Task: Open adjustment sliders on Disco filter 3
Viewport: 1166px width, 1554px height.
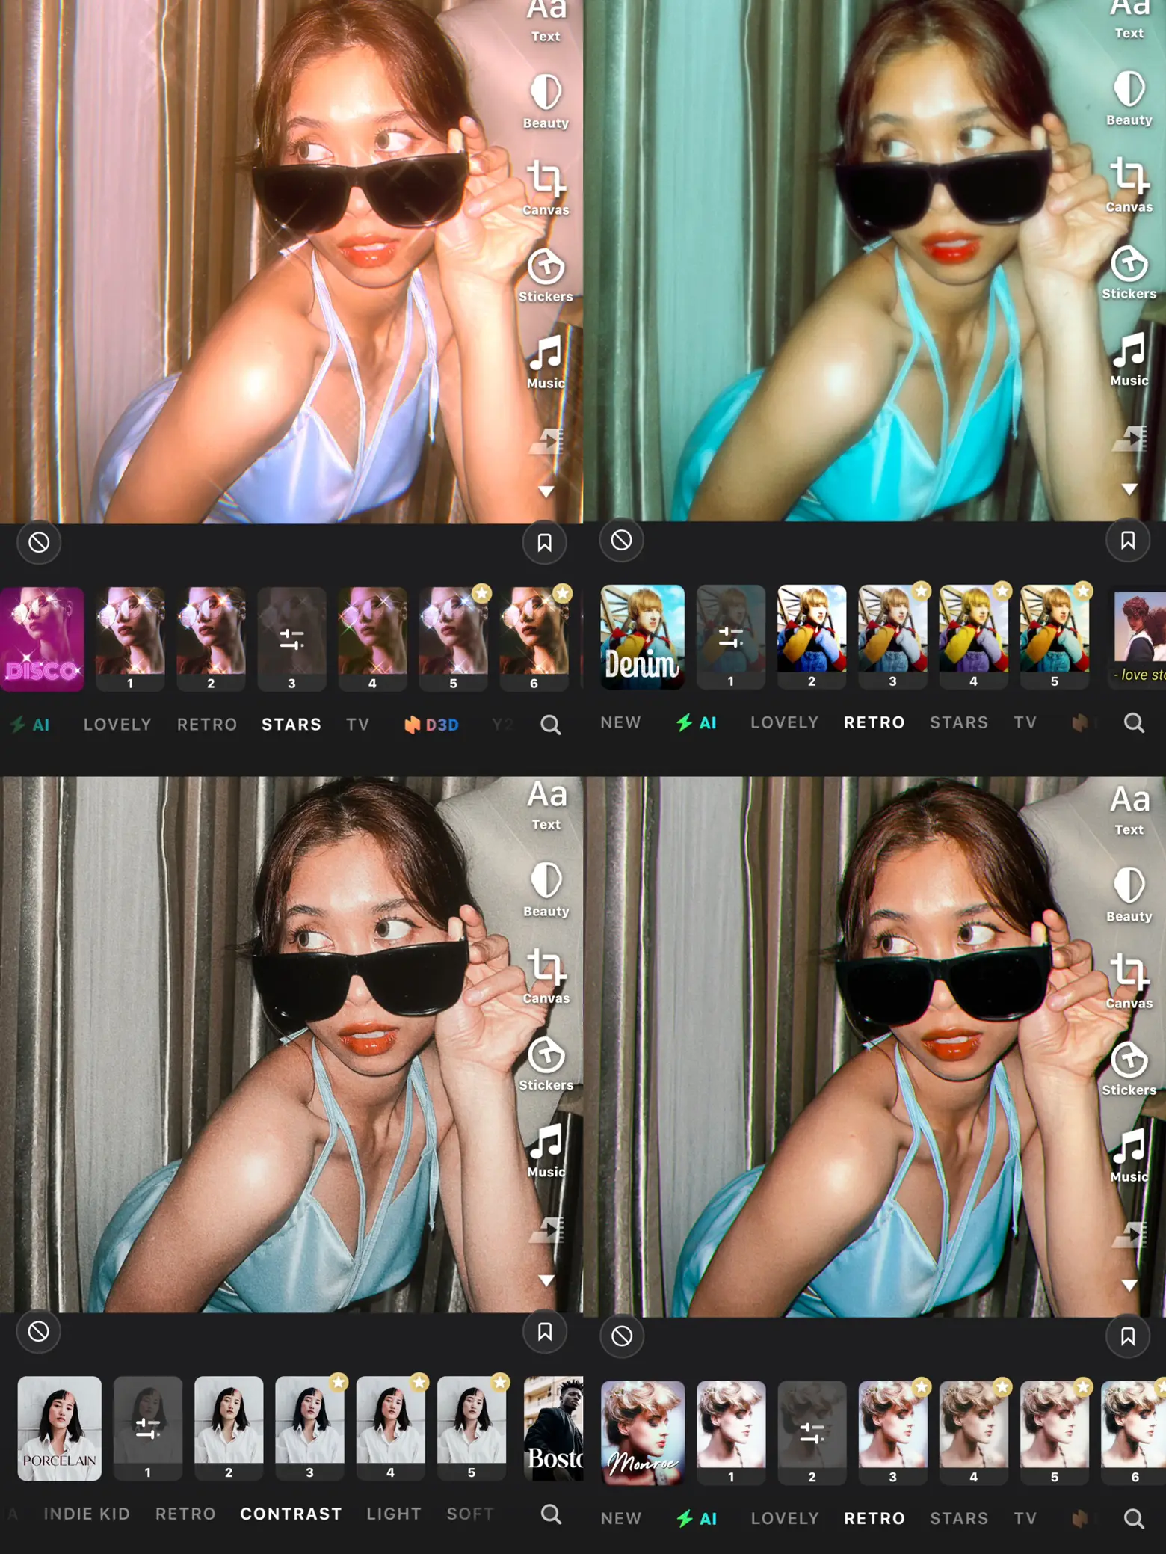Action: pos(291,639)
